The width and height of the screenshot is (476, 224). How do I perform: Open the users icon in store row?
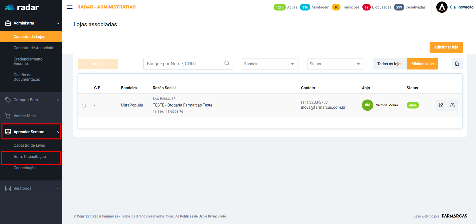[452, 105]
